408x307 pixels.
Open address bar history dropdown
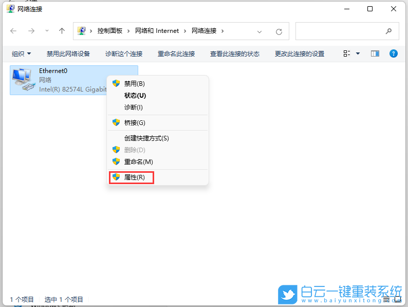259,32
